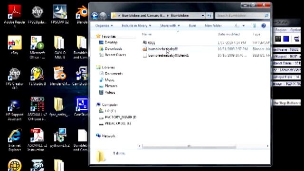This screenshot has height=171, width=304.
Task: Open Recent Places under Favorites
Action: [x=115, y=55]
